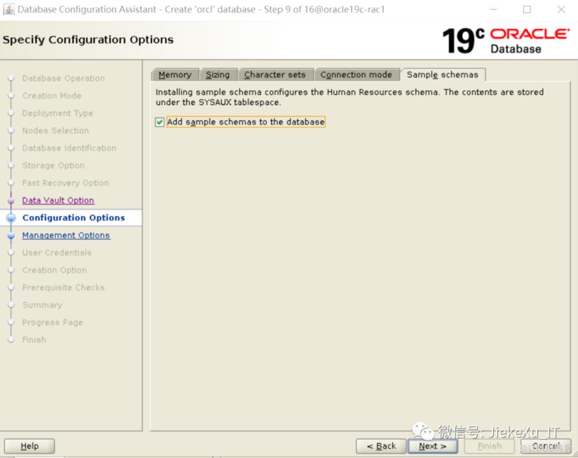The image size is (578, 458).
Task: Click the Management Options step bullet
Action: tap(10, 236)
